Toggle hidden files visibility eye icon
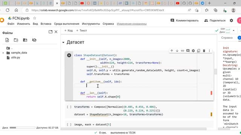 point(34,40)
